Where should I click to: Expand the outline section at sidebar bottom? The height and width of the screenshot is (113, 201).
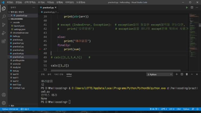point(9,106)
